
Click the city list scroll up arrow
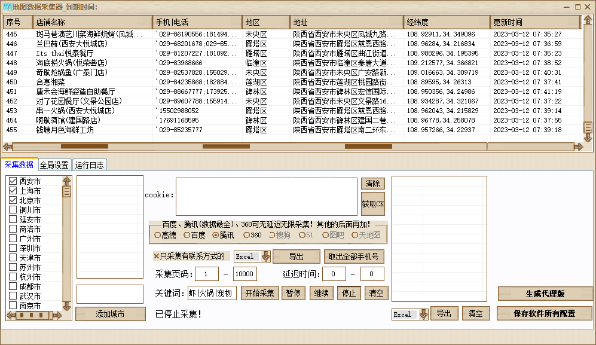(66, 181)
